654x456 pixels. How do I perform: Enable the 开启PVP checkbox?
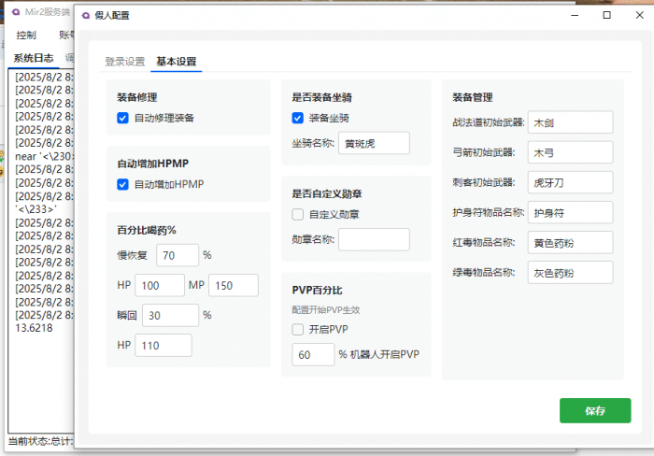pyautogui.click(x=297, y=329)
